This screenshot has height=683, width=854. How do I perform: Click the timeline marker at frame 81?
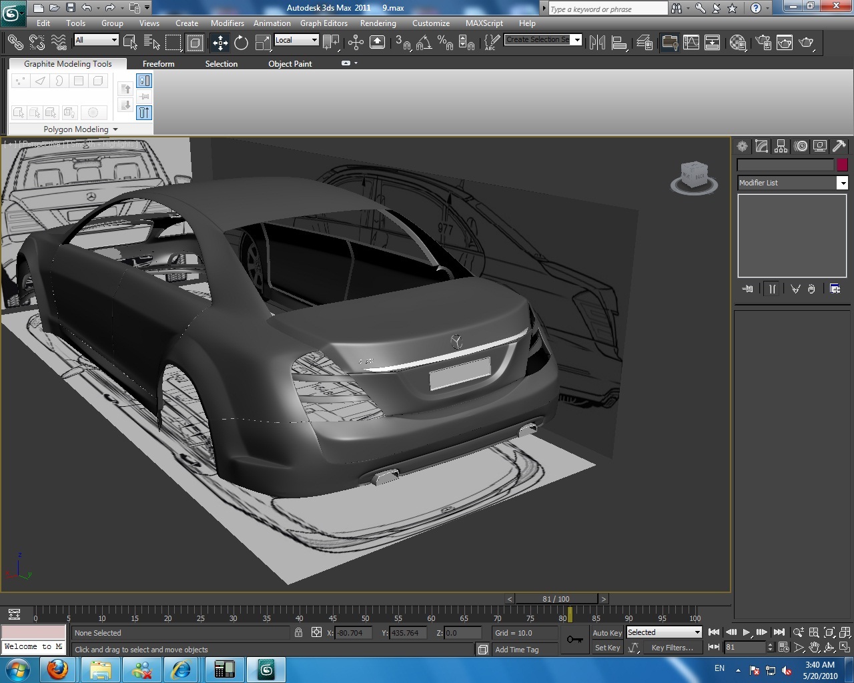pos(570,614)
